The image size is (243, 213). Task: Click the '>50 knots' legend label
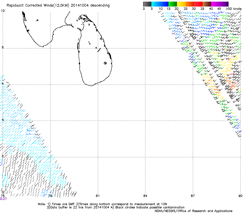pos(233,9)
